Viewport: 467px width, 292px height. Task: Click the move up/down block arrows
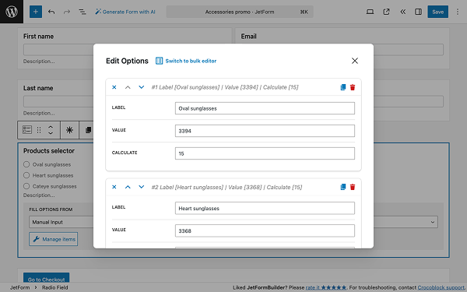click(51, 130)
